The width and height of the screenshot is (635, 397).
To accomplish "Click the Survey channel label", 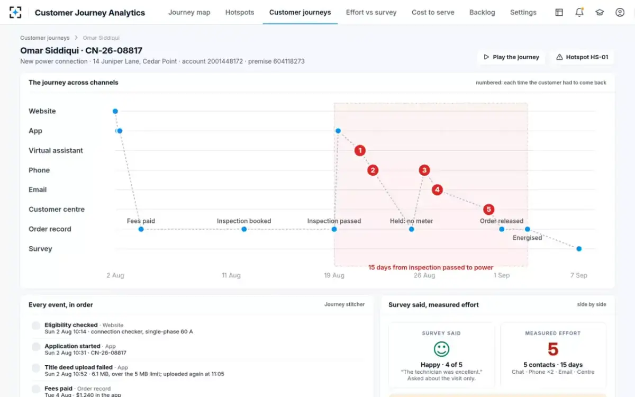I will coord(40,248).
